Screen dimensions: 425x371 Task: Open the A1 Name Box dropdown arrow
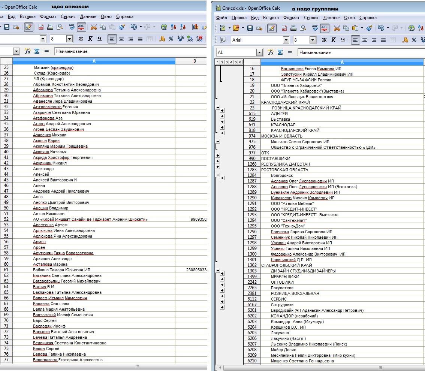259,52
